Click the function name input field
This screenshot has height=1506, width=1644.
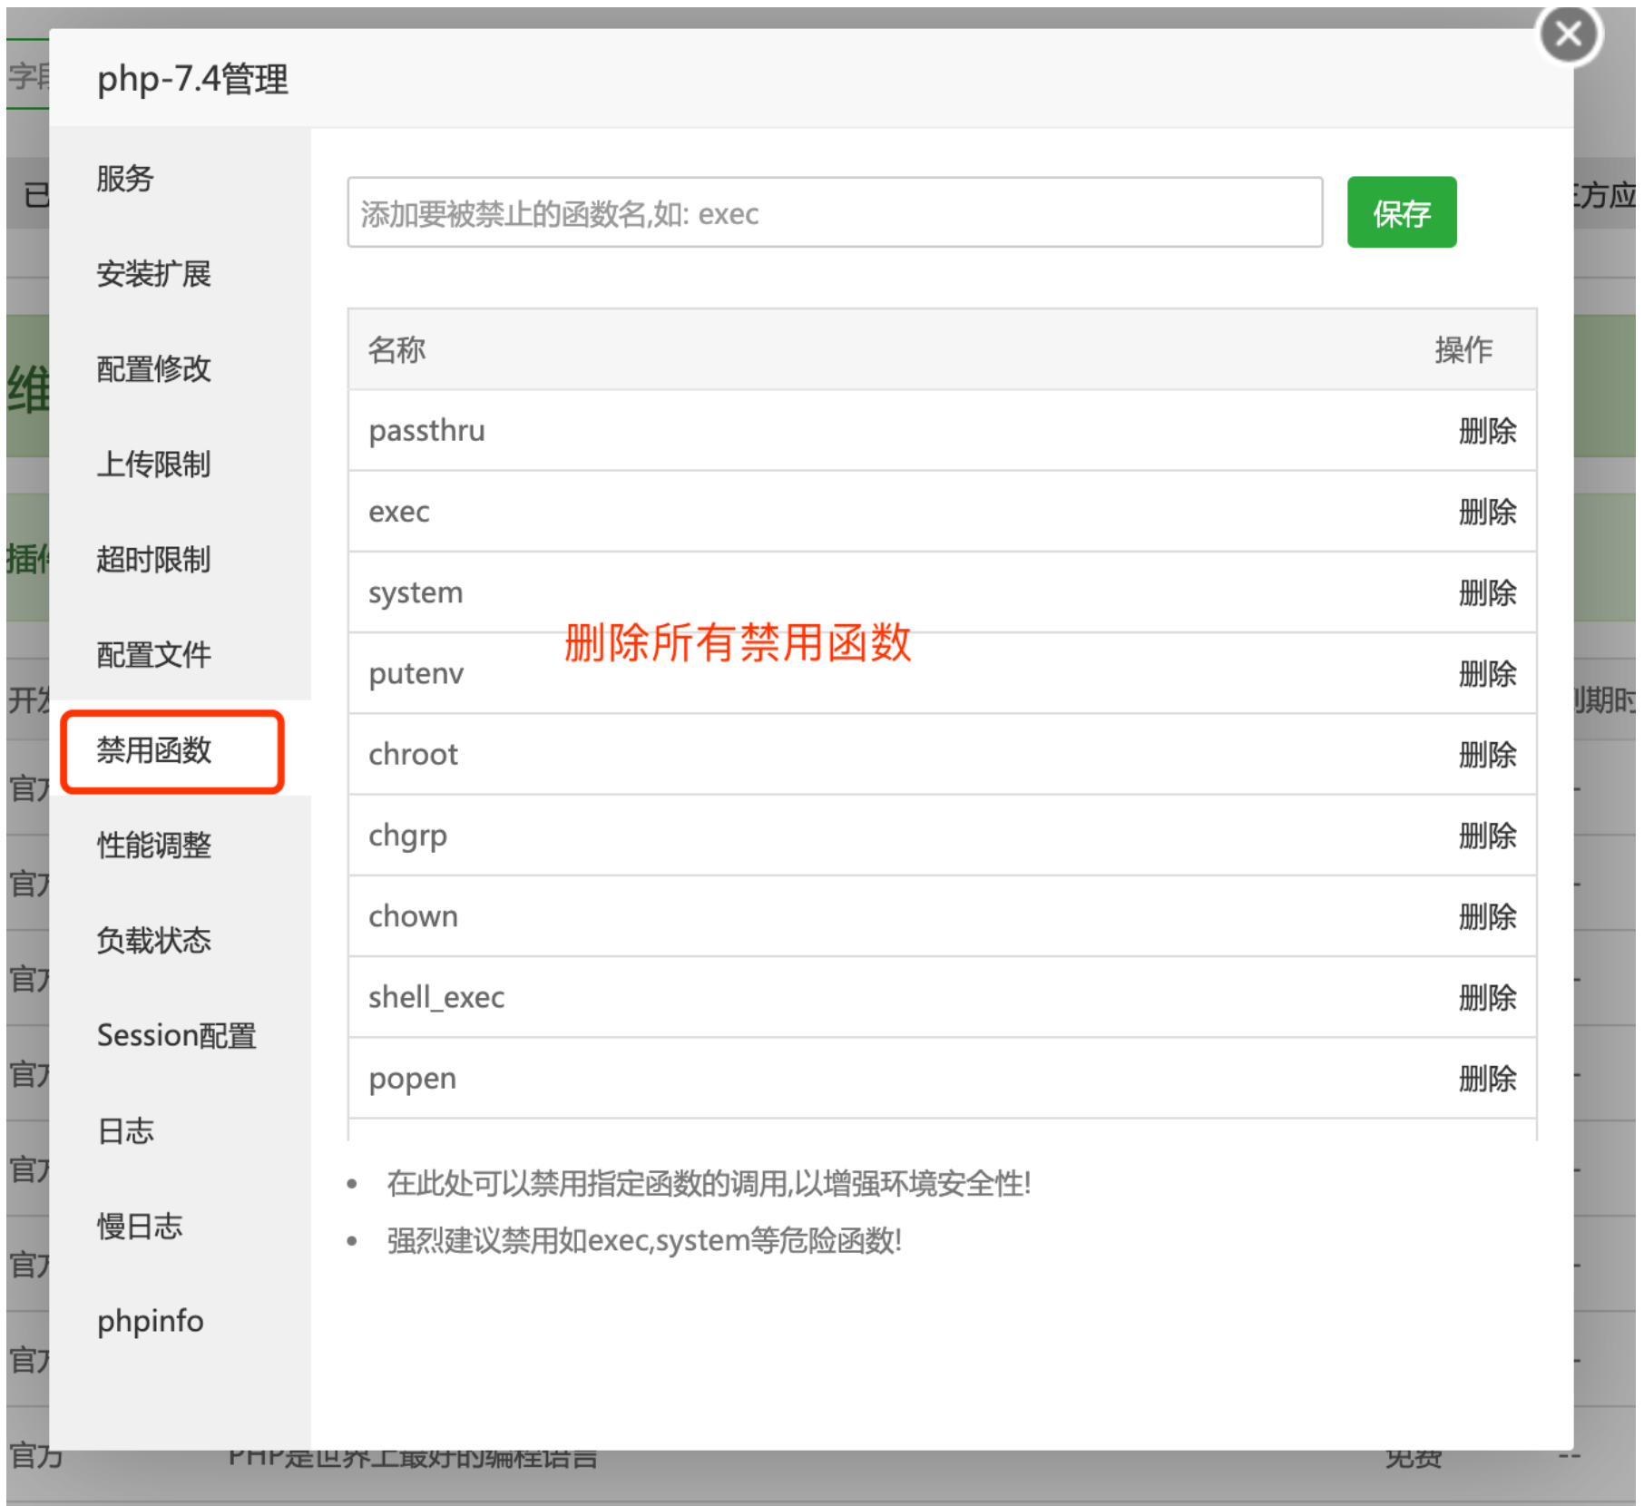click(835, 213)
